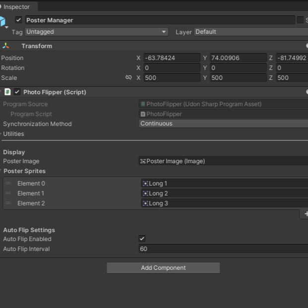Click the Position X value field
308x308 pixels.
(172, 58)
